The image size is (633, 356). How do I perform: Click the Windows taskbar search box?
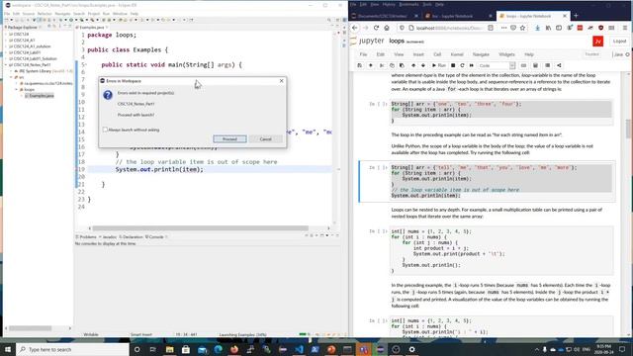(72, 349)
